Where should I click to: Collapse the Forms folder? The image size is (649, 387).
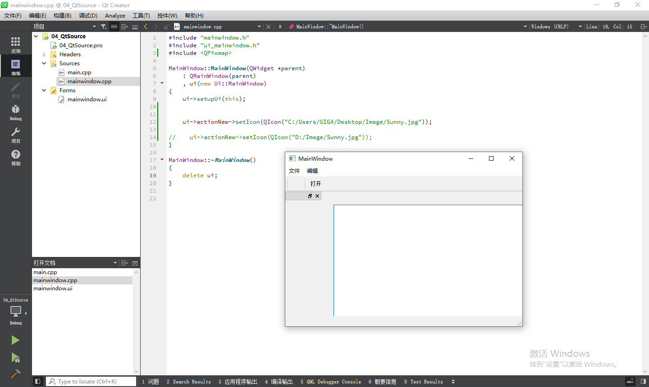click(x=44, y=90)
